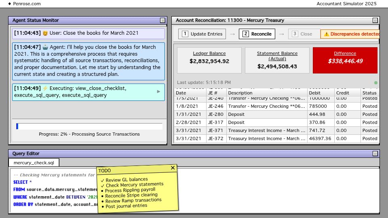
Task: Sort by the Debit column header
Action: click(x=321, y=93)
